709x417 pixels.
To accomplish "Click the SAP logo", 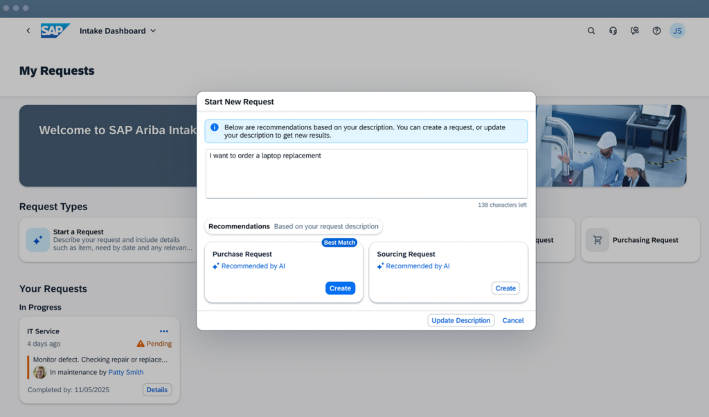I will click(55, 30).
